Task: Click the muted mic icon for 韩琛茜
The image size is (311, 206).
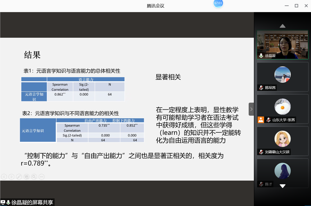Action: click(261, 88)
